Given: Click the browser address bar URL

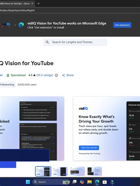Looking at the screenshot, I should pos(17,10).
